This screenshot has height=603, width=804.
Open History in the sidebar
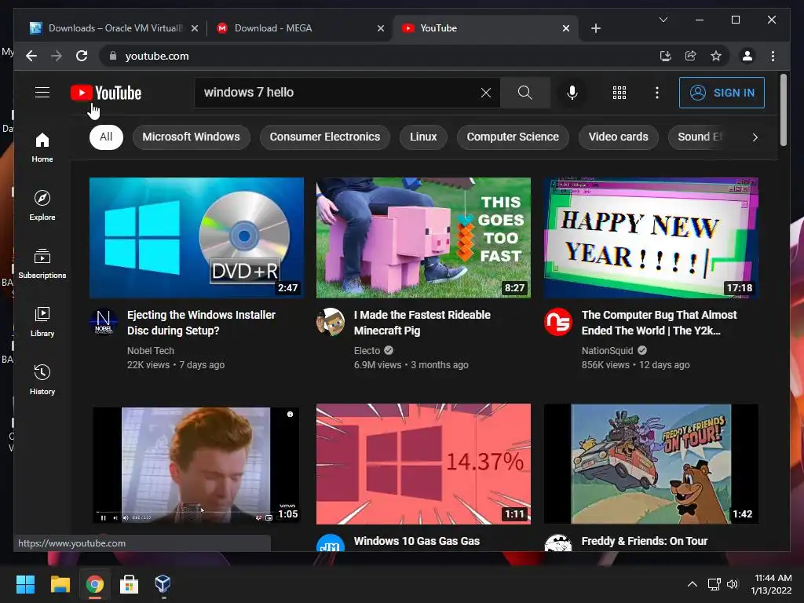pyautogui.click(x=42, y=379)
